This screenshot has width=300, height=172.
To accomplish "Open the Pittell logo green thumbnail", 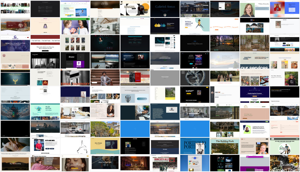I will click(x=285, y=146).
